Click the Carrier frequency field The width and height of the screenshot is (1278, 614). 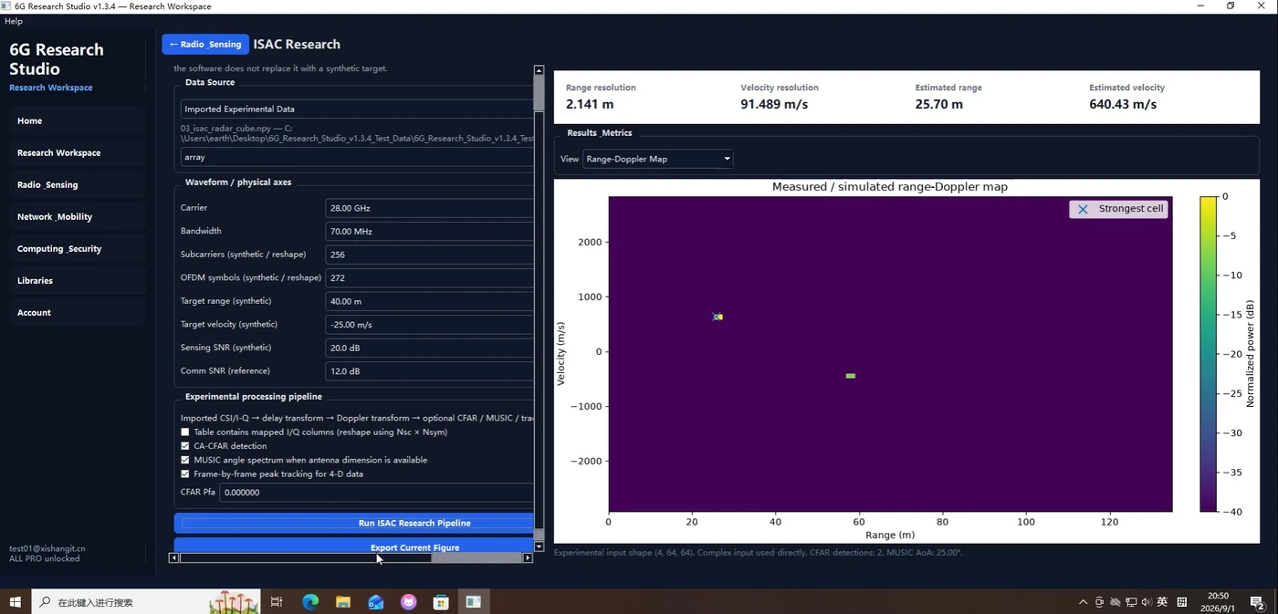click(x=429, y=208)
